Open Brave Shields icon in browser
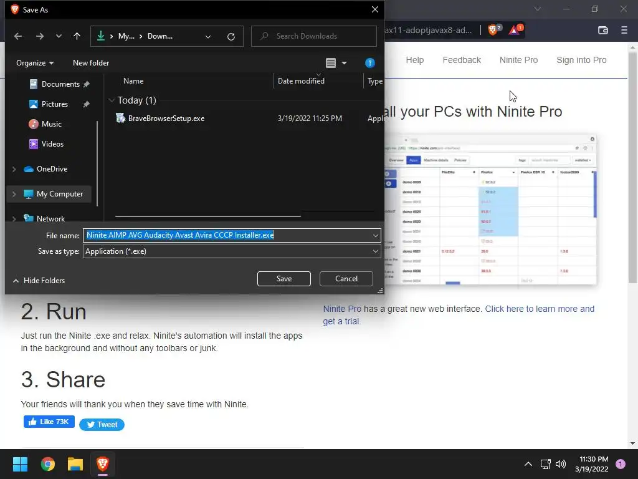The height and width of the screenshot is (479, 638). [494, 30]
